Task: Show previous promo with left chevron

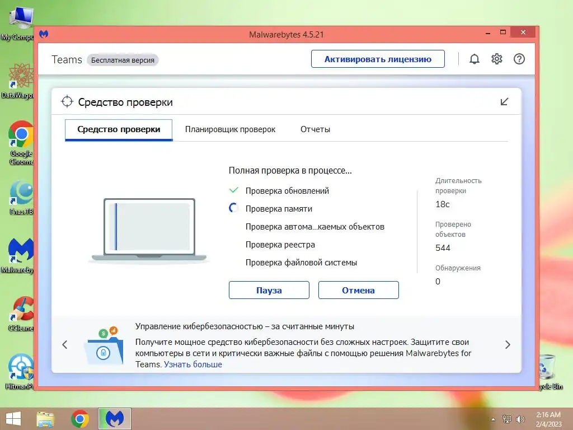Action: (x=65, y=344)
